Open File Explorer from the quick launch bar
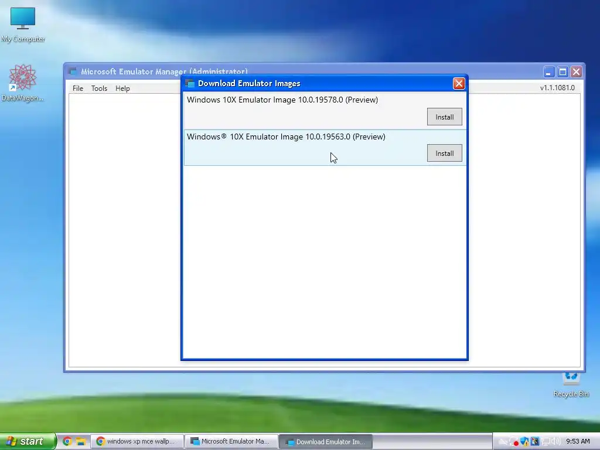Image resolution: width=600 pixels, height=450 pixels. [80, 441]
